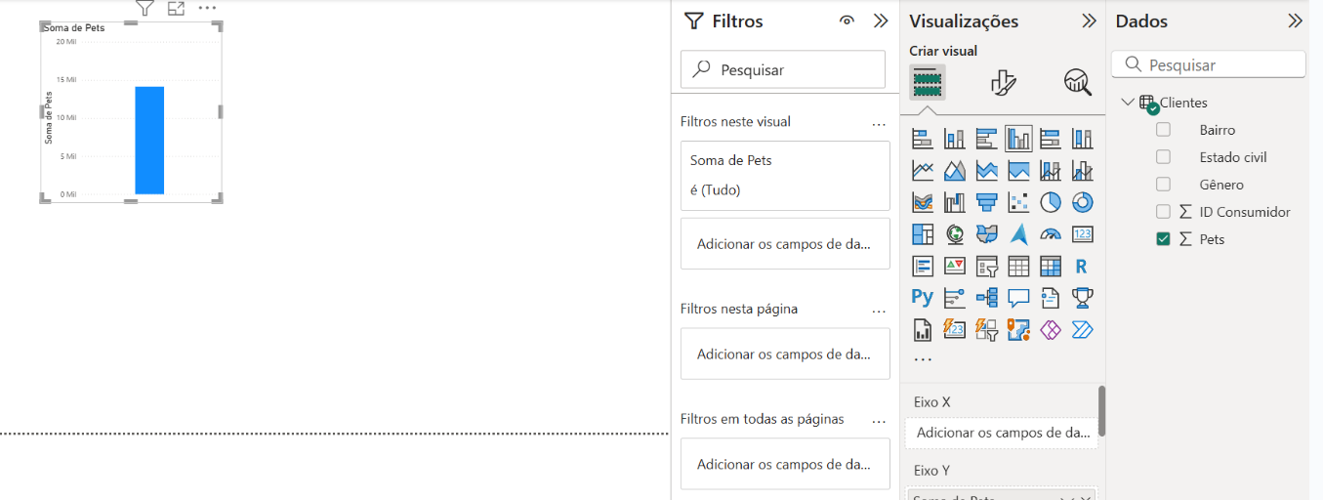Select the 100% stacked column chart visual
The width and height of the screenshot is (1323, 500).
click(x=1082, y=139)
